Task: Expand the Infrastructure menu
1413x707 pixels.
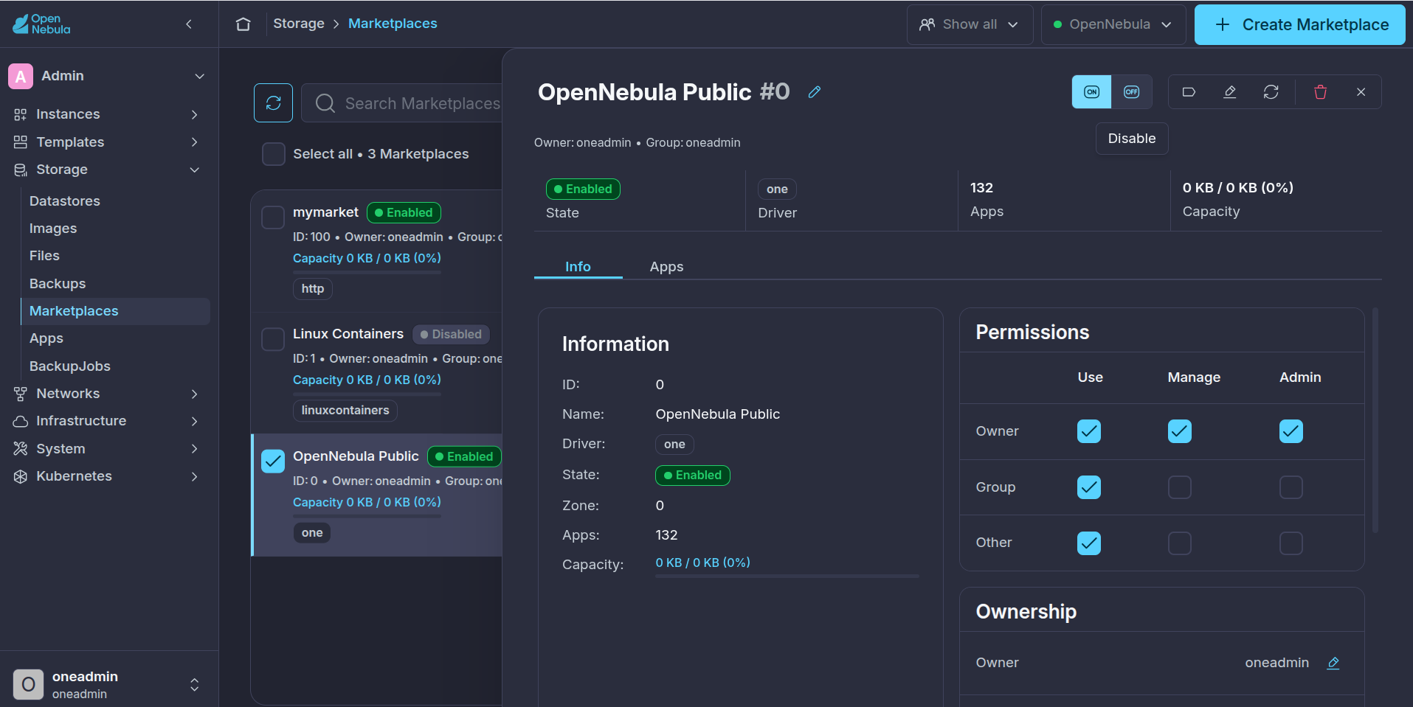Action: coord(194,421)
